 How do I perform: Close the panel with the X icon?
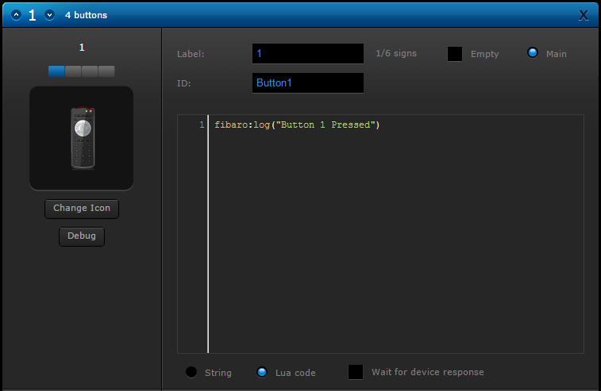(584, 15)
